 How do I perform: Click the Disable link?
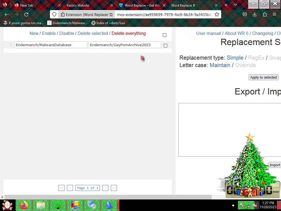click(67, 33)
